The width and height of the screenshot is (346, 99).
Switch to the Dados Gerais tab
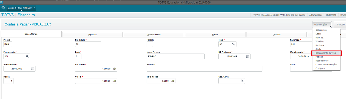pyautogui.click(x=31, y=34)
